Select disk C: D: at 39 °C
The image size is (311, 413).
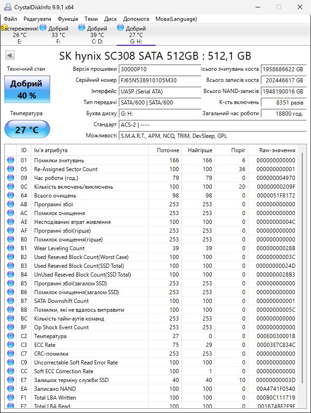tap(97, 35)
